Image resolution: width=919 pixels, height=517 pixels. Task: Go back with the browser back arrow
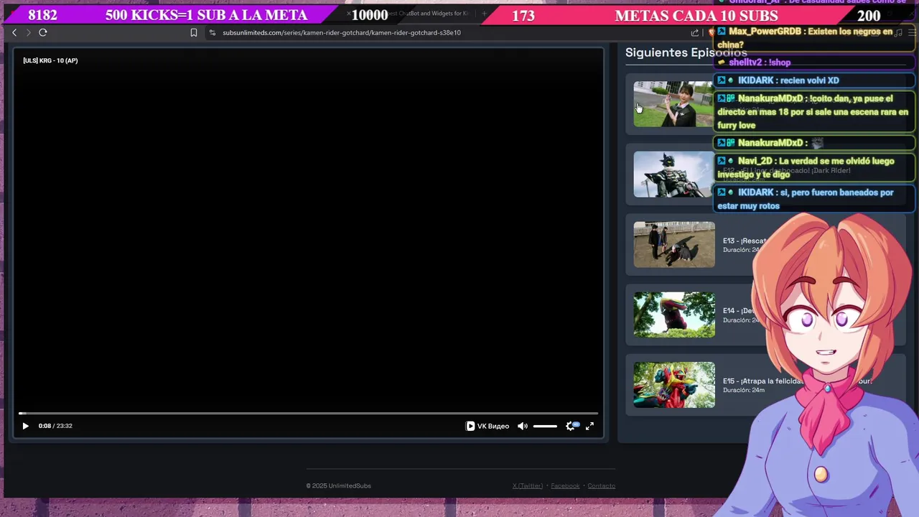coord(14,32)
